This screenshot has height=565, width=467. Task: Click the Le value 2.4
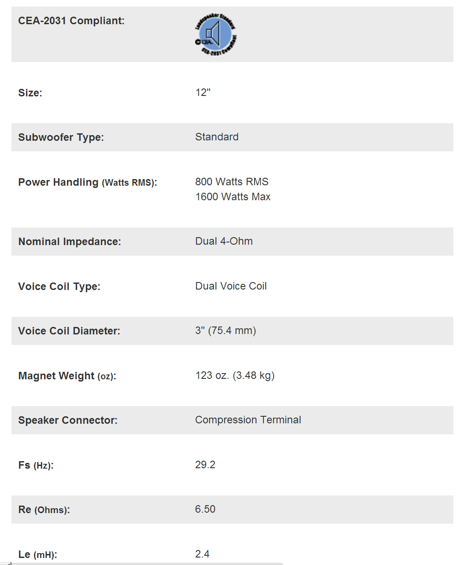[x=202, y=554]
